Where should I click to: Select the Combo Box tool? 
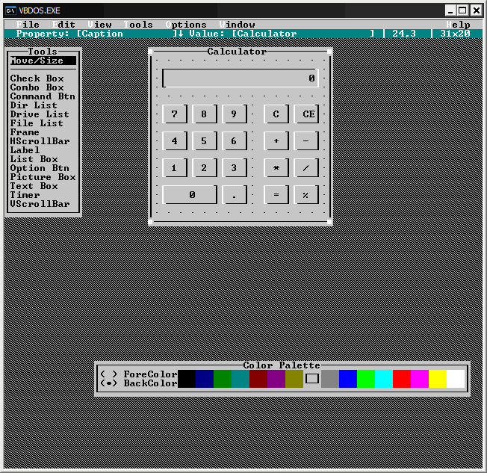[37, 87]
